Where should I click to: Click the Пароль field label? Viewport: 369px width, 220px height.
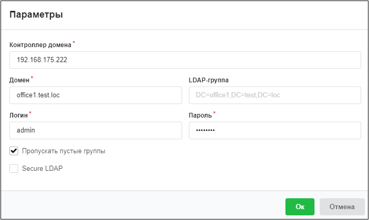[x=200, y=115]
